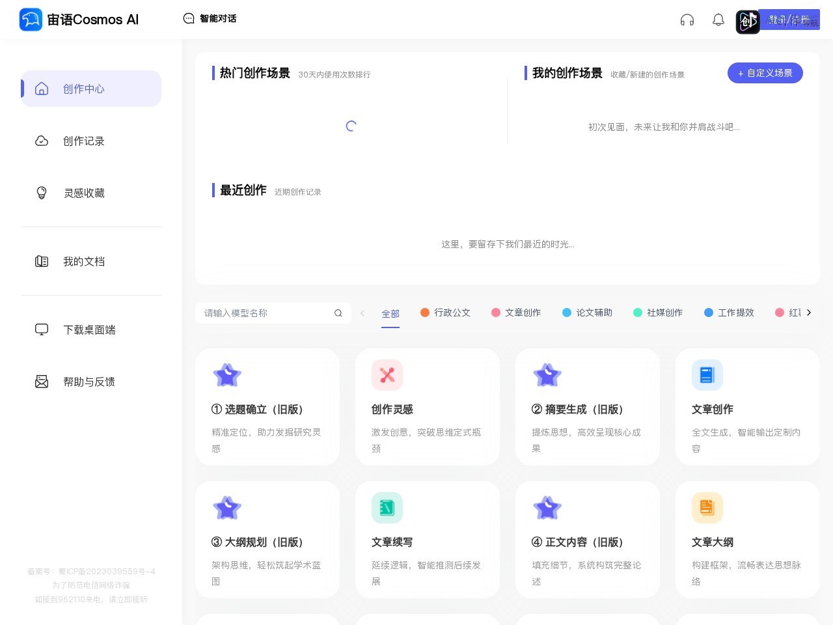Open the 文章创作 model card
Viewport: 833px width, 625px height.
[748, 407]
